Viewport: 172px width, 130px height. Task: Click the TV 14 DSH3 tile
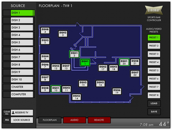[76, 97]
